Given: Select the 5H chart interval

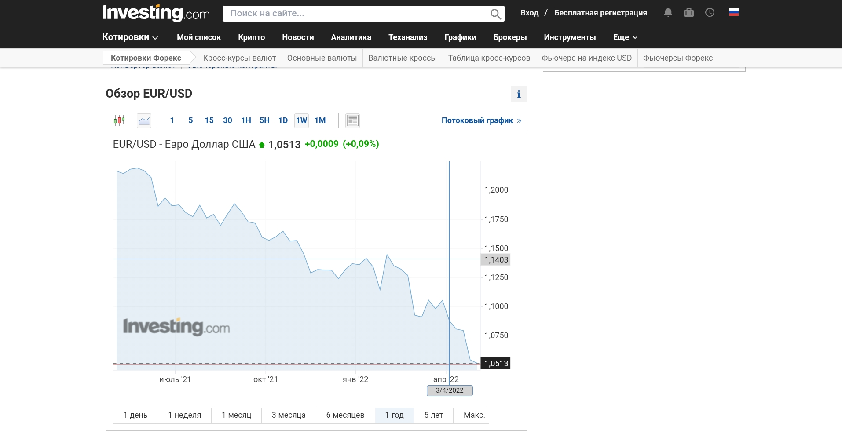Looking at the screenshot, I should [x=264, y=120].
